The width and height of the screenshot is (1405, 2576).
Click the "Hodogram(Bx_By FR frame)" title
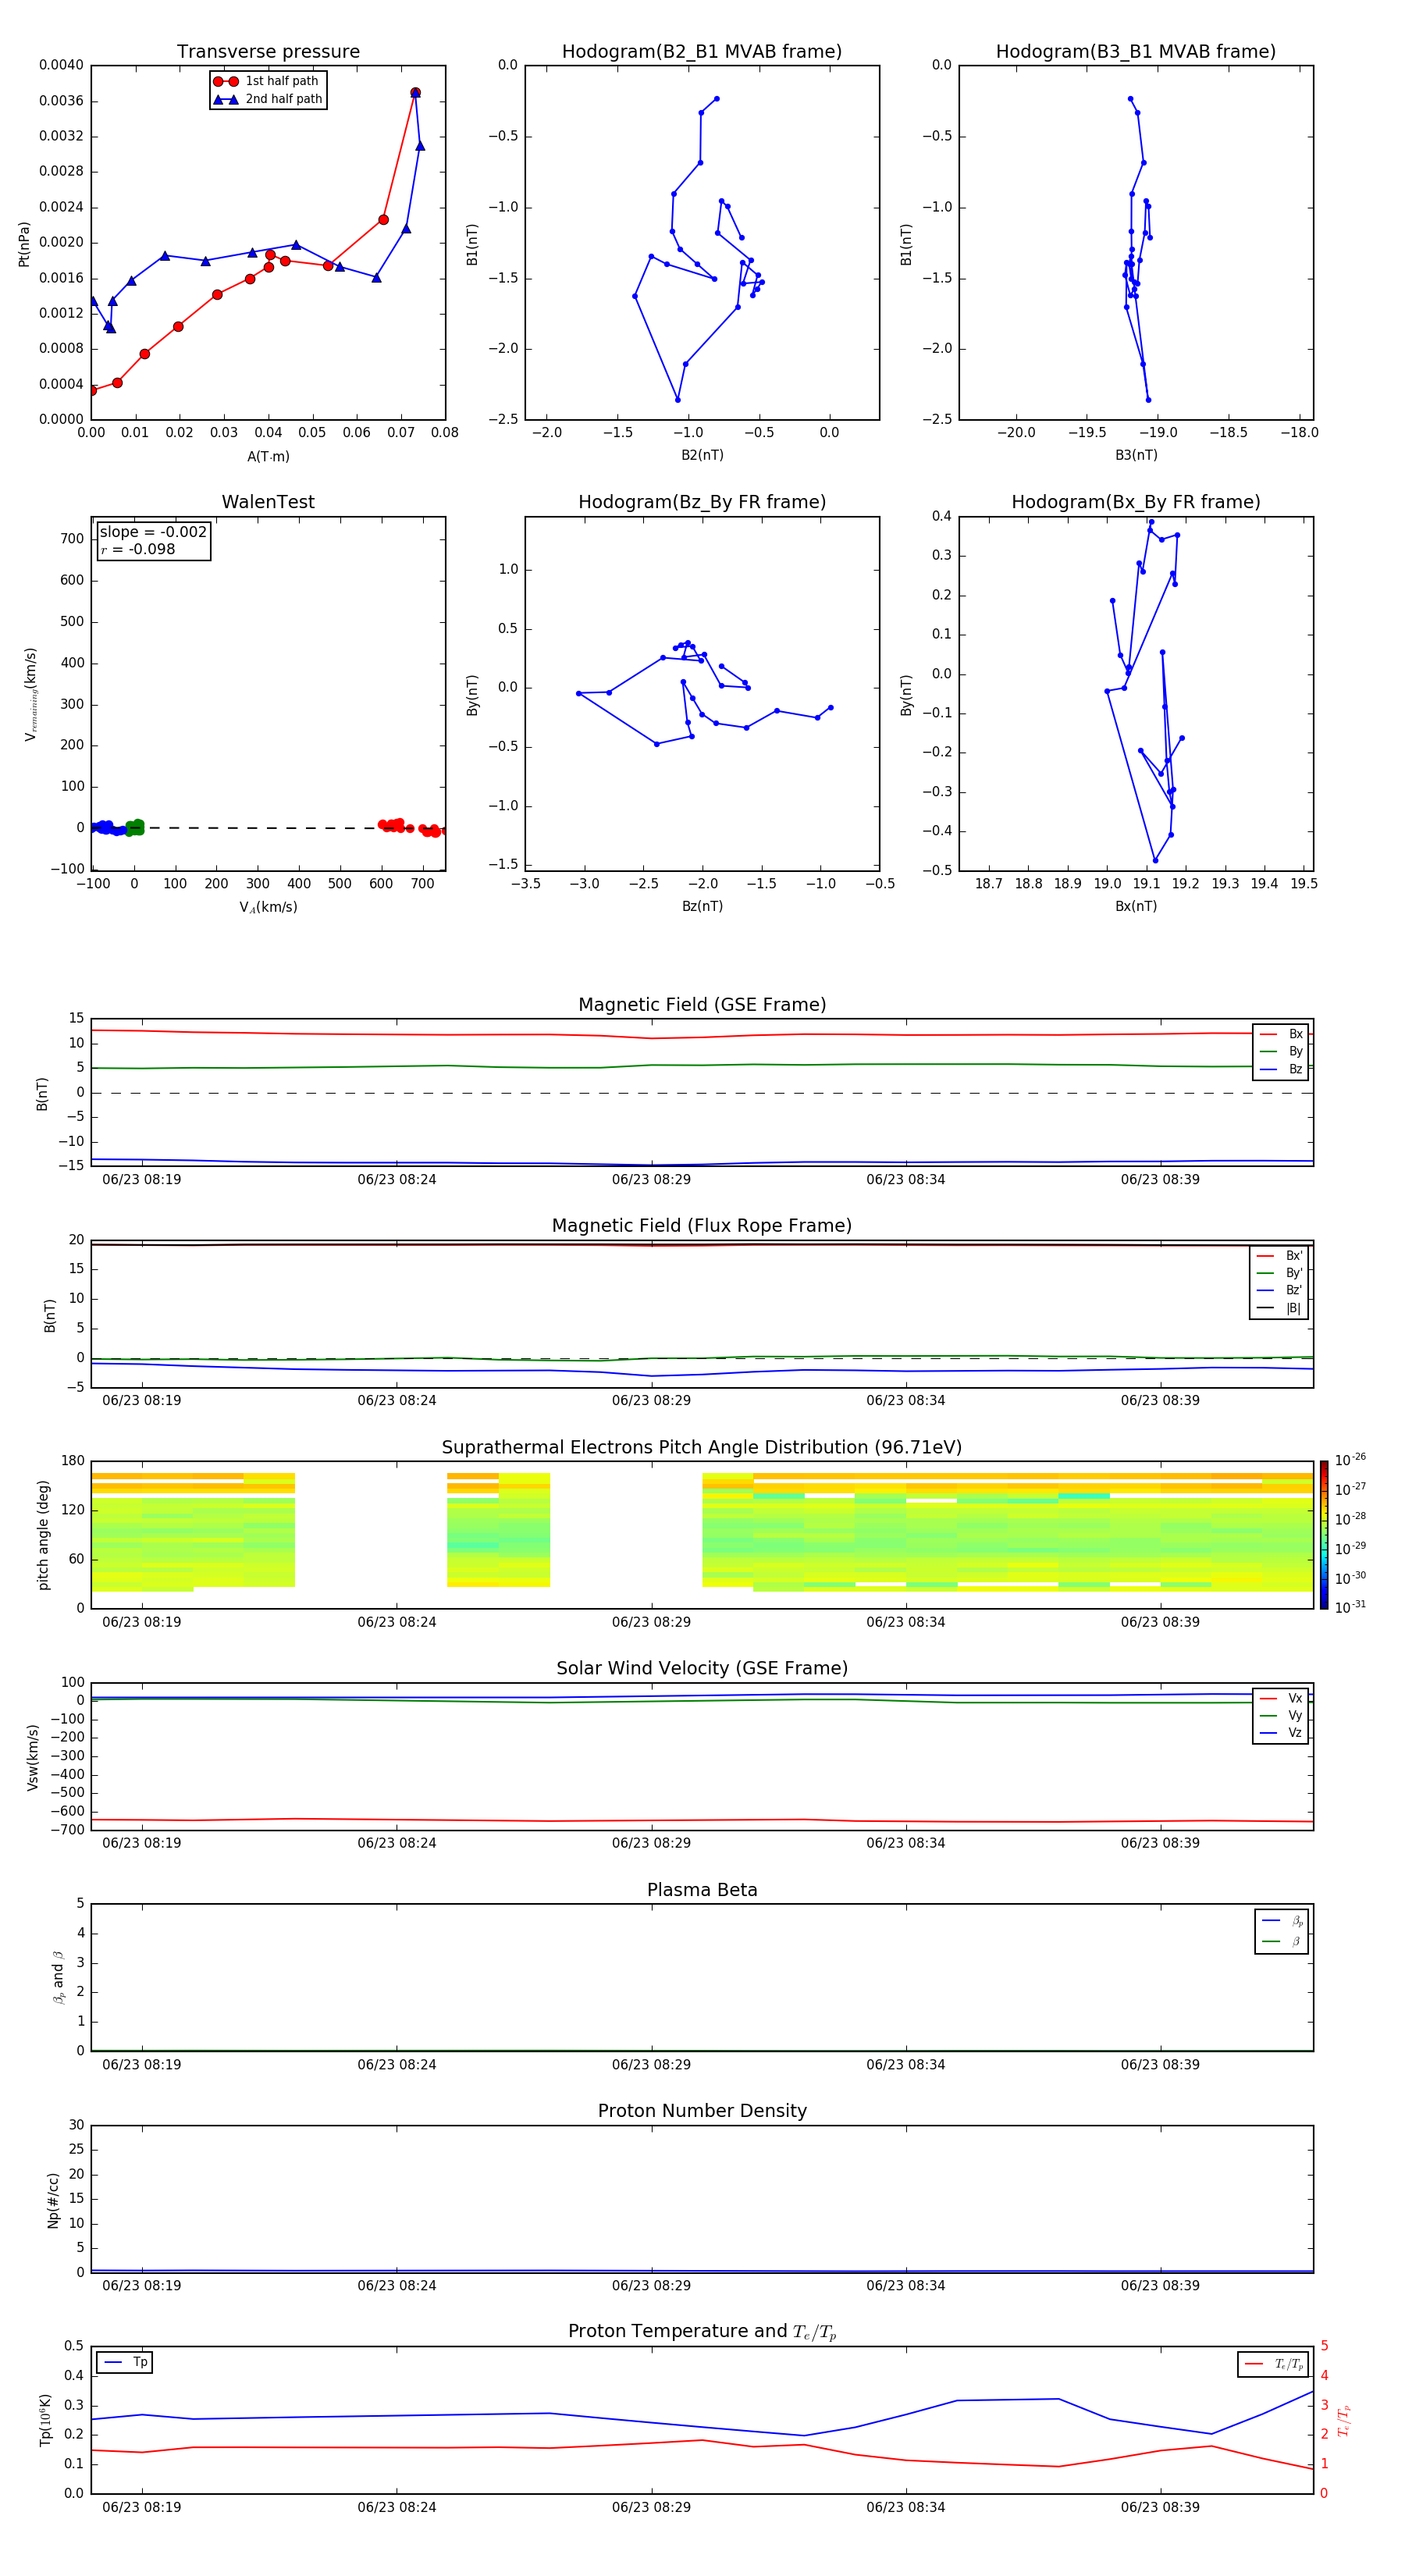click(1136, 502)
